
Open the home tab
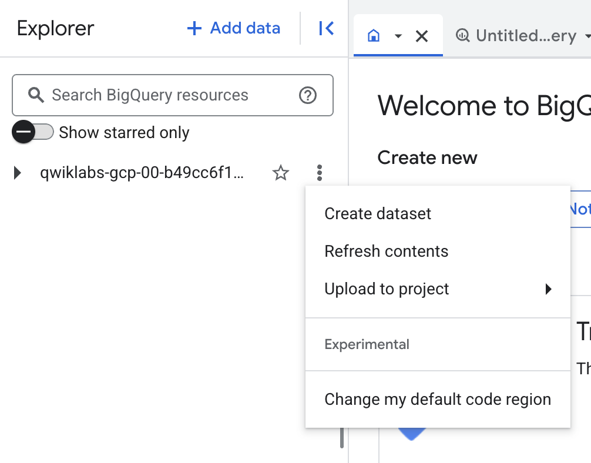374,36
